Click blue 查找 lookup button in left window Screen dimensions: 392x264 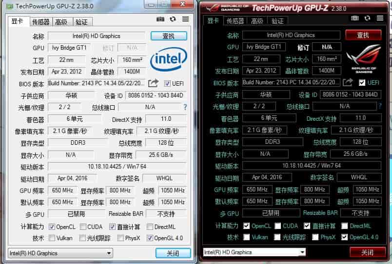tap(169, 36)
